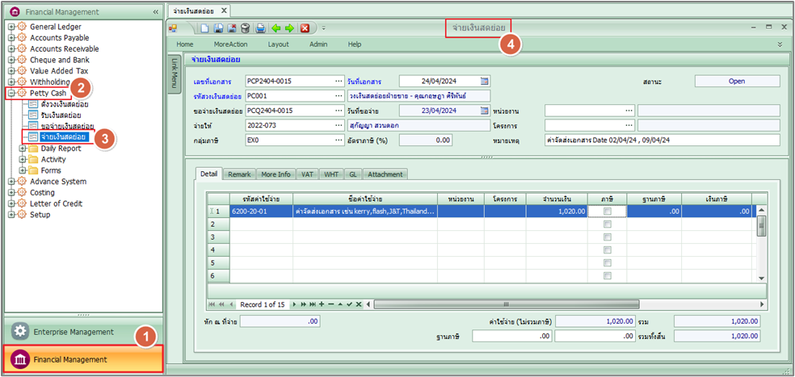The width and height of the screenshot is (795, 377).
Task: Click the New document toolbar icon
Action: click(206, 27)
